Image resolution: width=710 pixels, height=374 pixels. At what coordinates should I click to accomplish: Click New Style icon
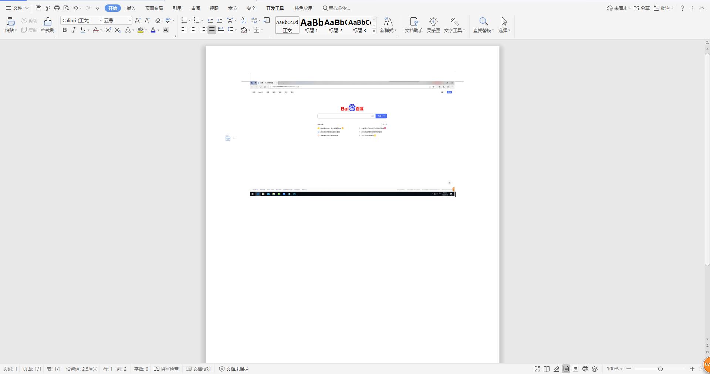(388, 22)
